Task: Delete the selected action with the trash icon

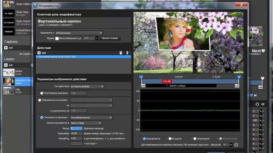Action: [x=121, y=53]
